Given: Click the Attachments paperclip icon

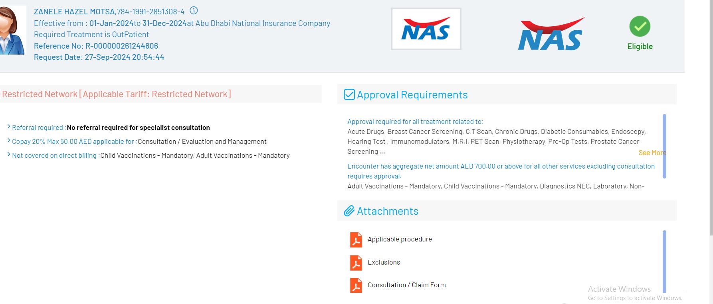Looking at the screenshot, I should pyautogui.click(x=349, y=211).
